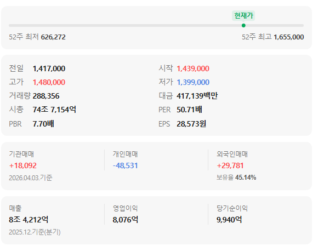The image size is (318, 246).
Task: Select the 52주 최저 value 626,272
Action: point(53,37)
